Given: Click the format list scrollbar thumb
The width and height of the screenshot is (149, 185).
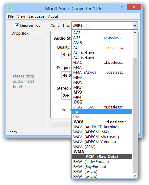Looking at the screenshot, I should pyautogui.click(x=135, y=116).
